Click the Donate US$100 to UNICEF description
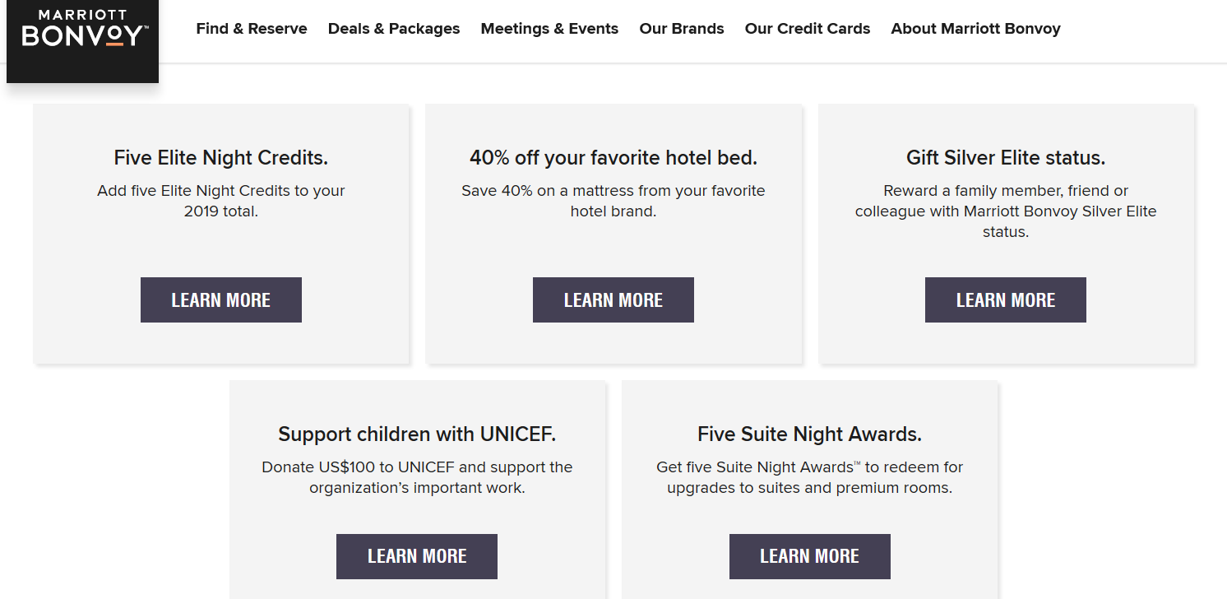This screenshot has width=1227, height=599. tap(417, 477)
